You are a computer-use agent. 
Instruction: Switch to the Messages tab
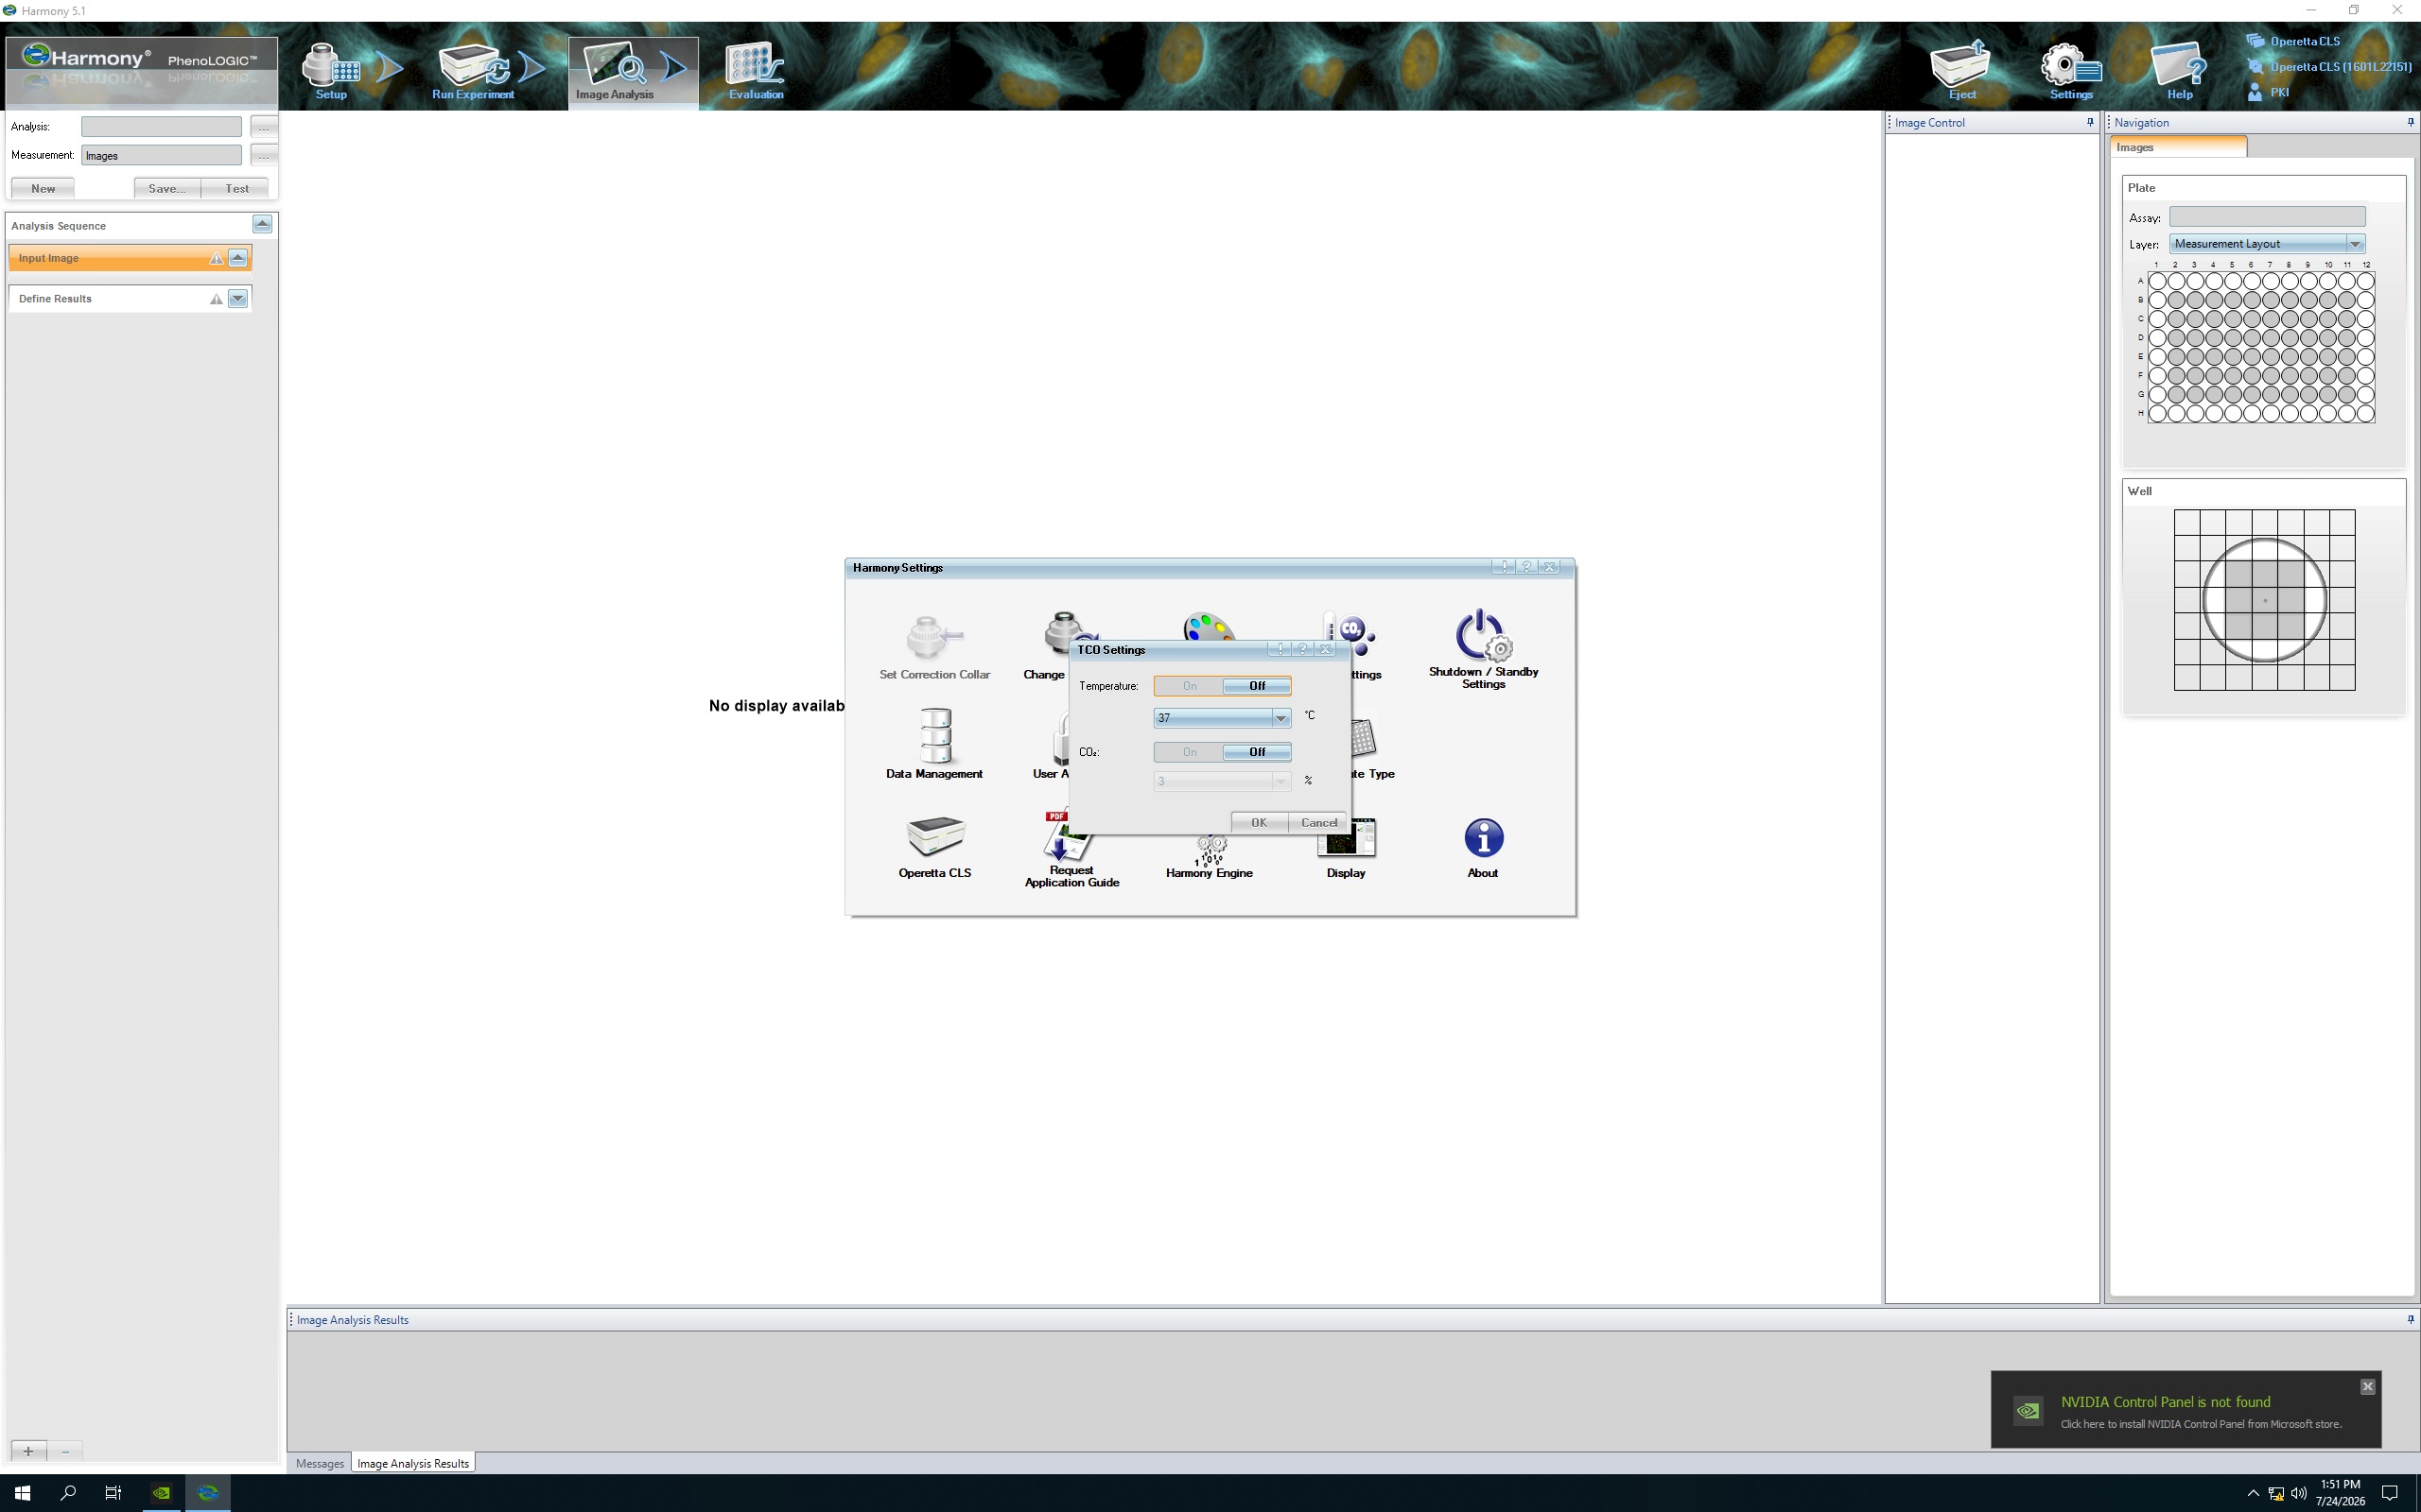pyautogui.click(x=319, y=1463)
